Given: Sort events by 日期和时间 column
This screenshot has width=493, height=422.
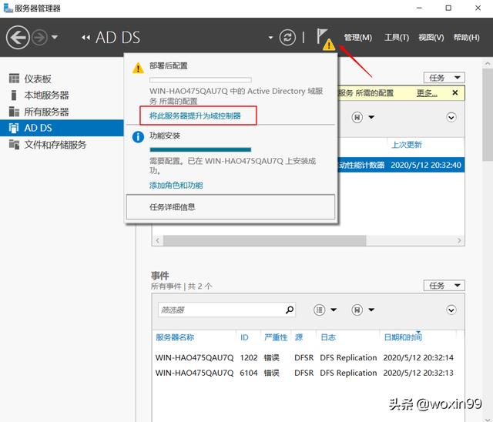Looking at the screenshot, I should [403, 337].
